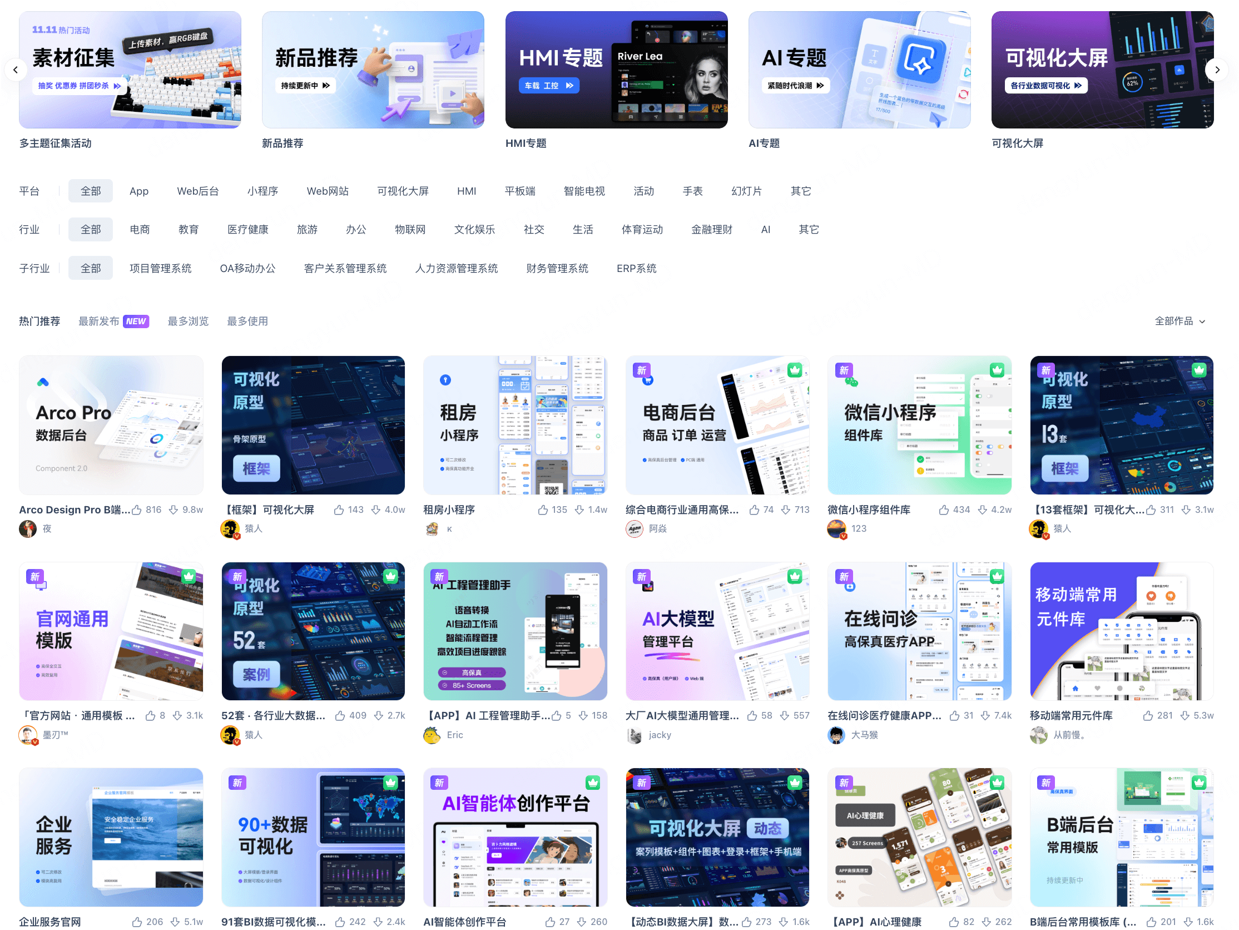Open the 全部作品 dropdown
Viewport: 1239px width, 930px height.
click(x=1179, y=321)
